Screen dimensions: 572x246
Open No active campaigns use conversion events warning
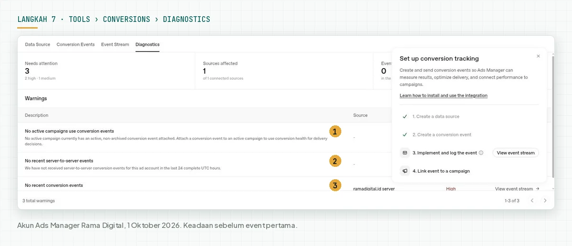point(69,131)
